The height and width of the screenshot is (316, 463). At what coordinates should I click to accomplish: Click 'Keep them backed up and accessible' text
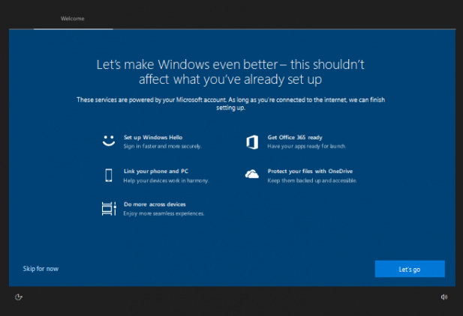coord(312,180)
